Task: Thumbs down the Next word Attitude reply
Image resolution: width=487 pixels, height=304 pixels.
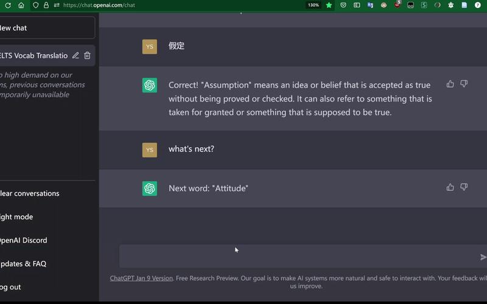Action: (x=464, y=187)
